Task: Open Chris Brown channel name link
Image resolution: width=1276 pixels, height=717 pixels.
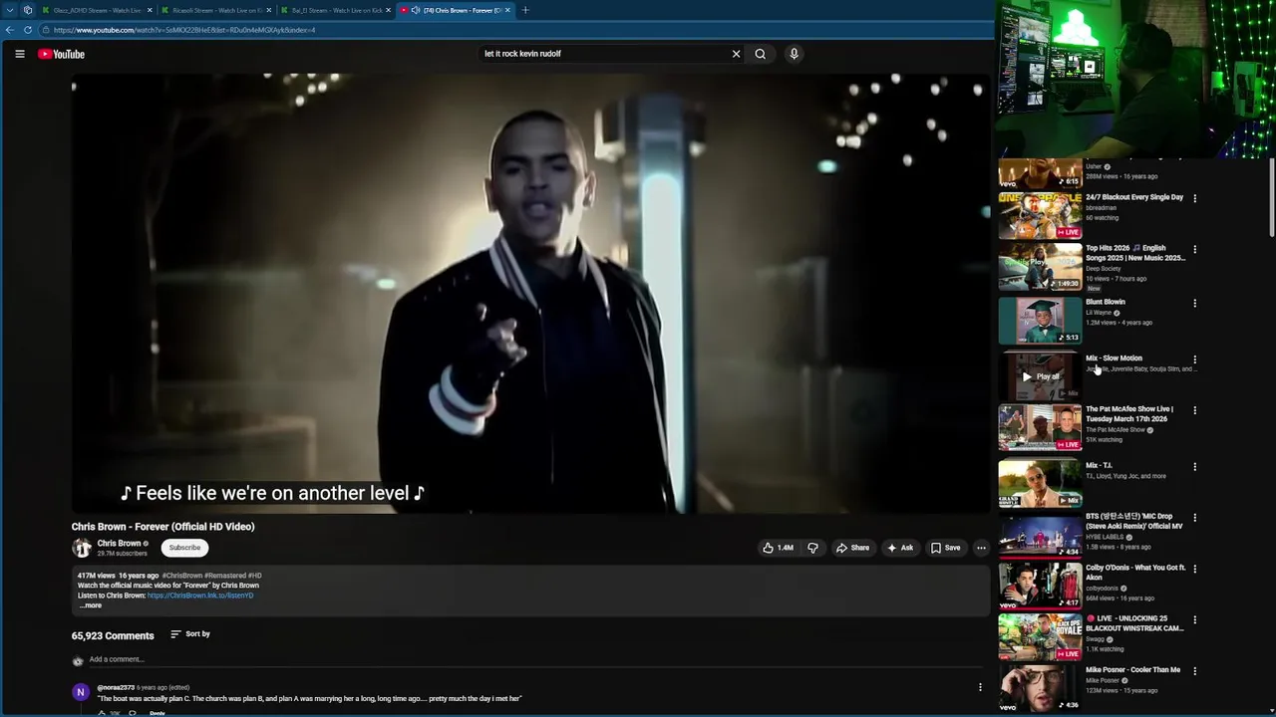Action: click(119, 544)
